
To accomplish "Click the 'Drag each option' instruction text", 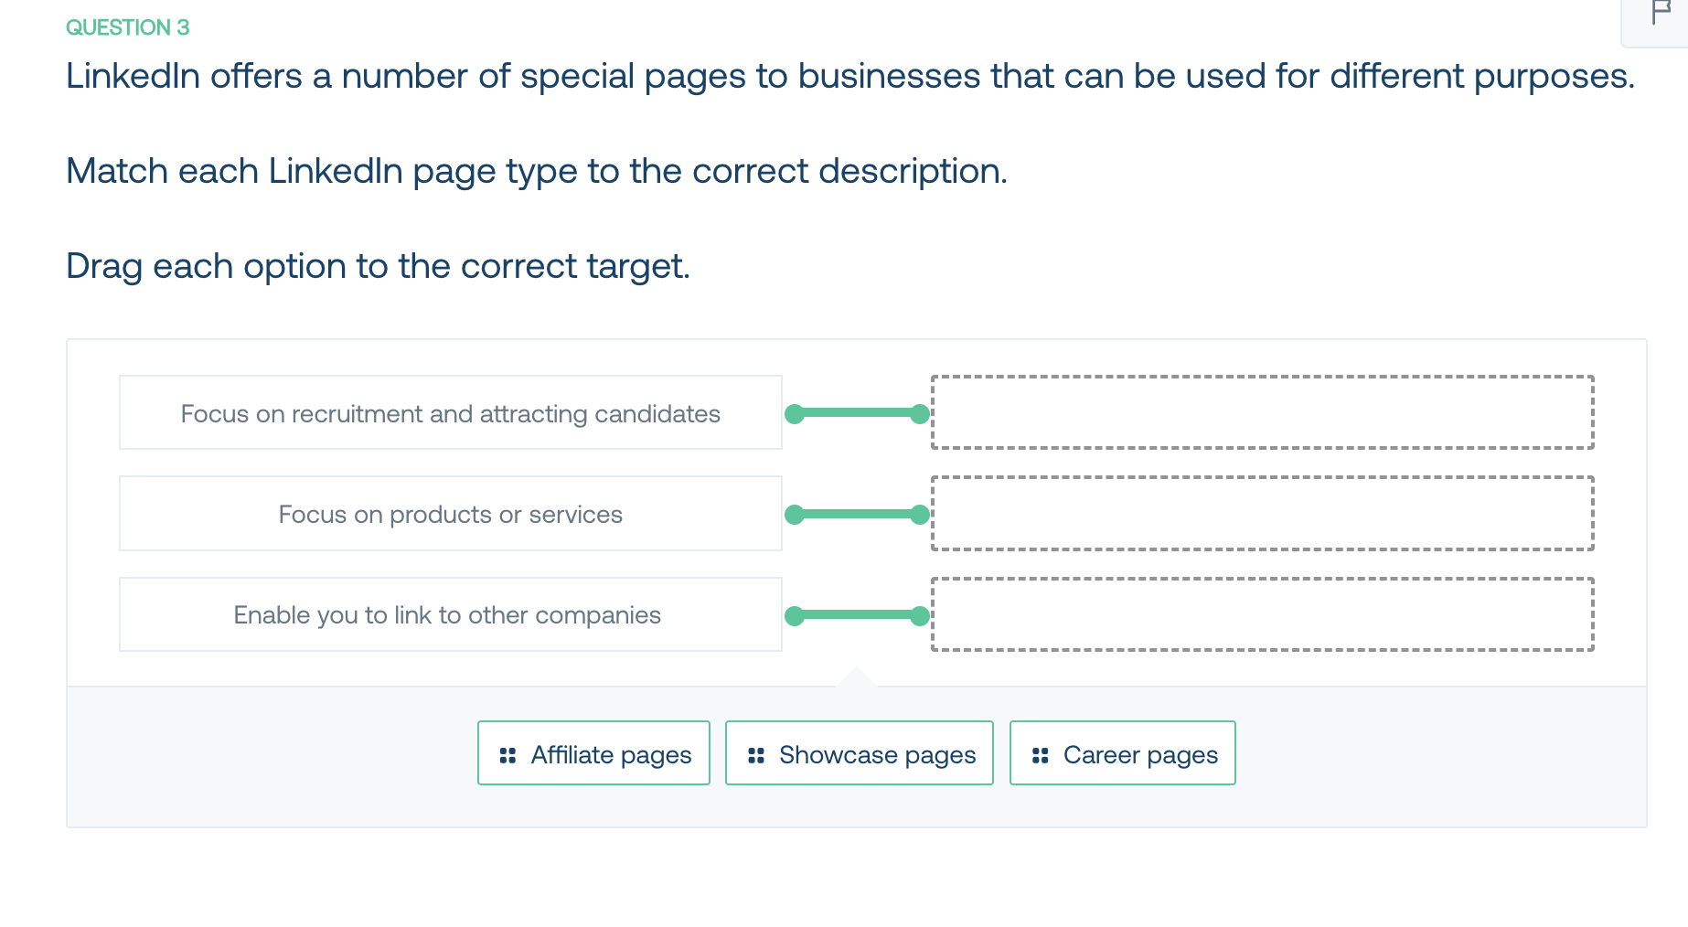I will 378,266.
